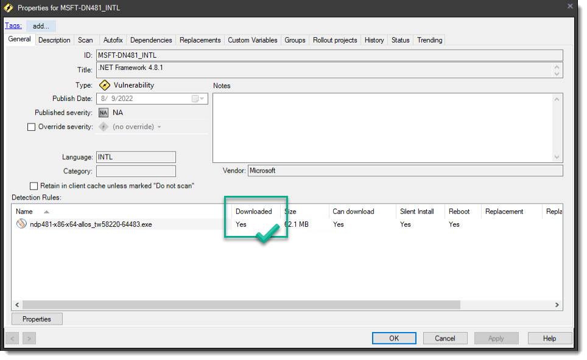This screenshot has height=360, width=587.
Task: Click the forward navigation arrow at bottom left
Action: coord(29,338)
